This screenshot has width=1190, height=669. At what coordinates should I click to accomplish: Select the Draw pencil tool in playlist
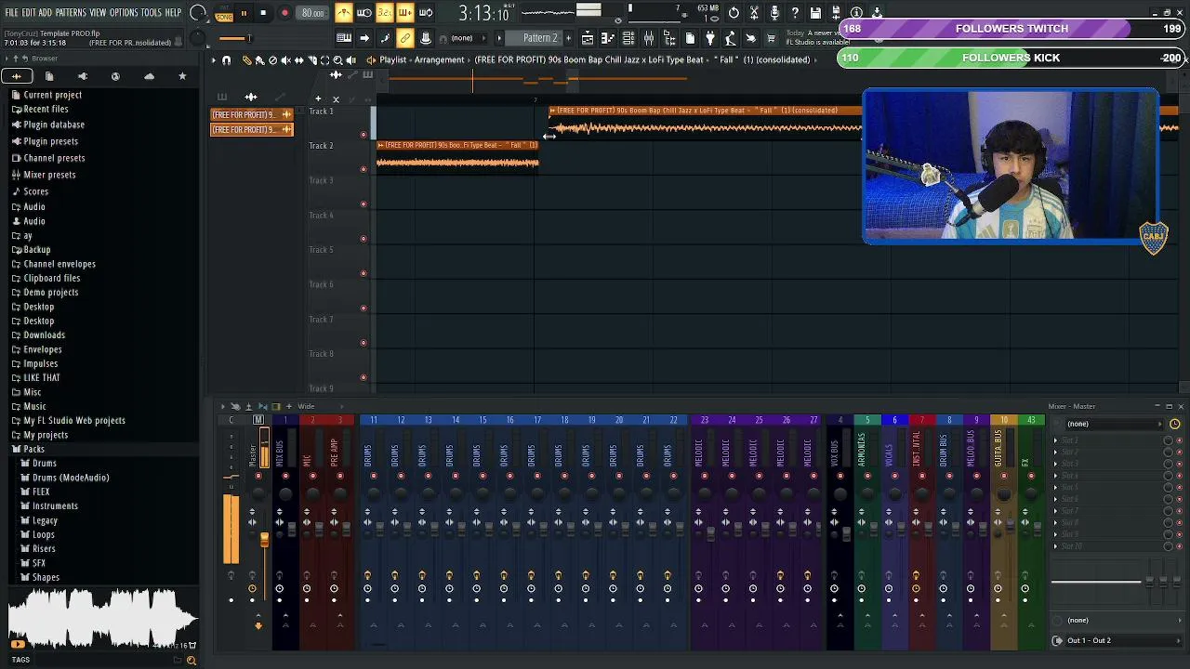coord(246,59)
